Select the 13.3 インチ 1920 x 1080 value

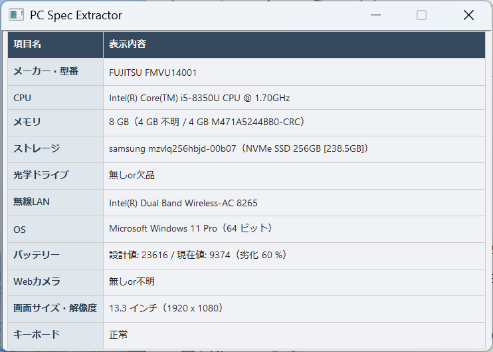tap(166, 308)
